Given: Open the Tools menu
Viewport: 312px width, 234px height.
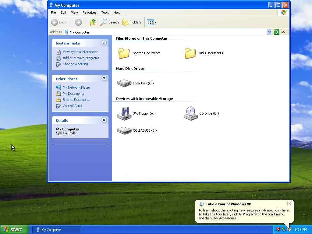Looking at the screenshot, I should [105, 12].
